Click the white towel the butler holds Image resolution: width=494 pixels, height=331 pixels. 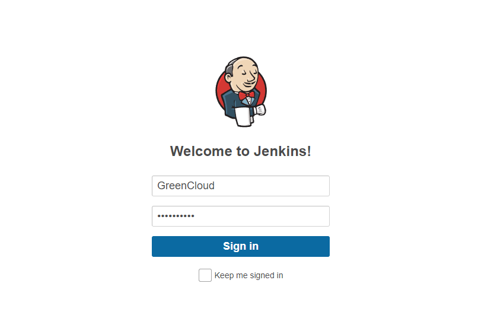coord(243,117)
